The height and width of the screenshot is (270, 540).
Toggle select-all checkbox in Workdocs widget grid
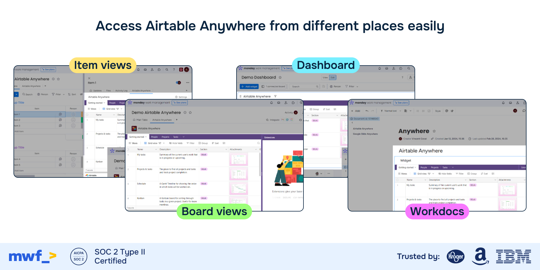point(397,180)
